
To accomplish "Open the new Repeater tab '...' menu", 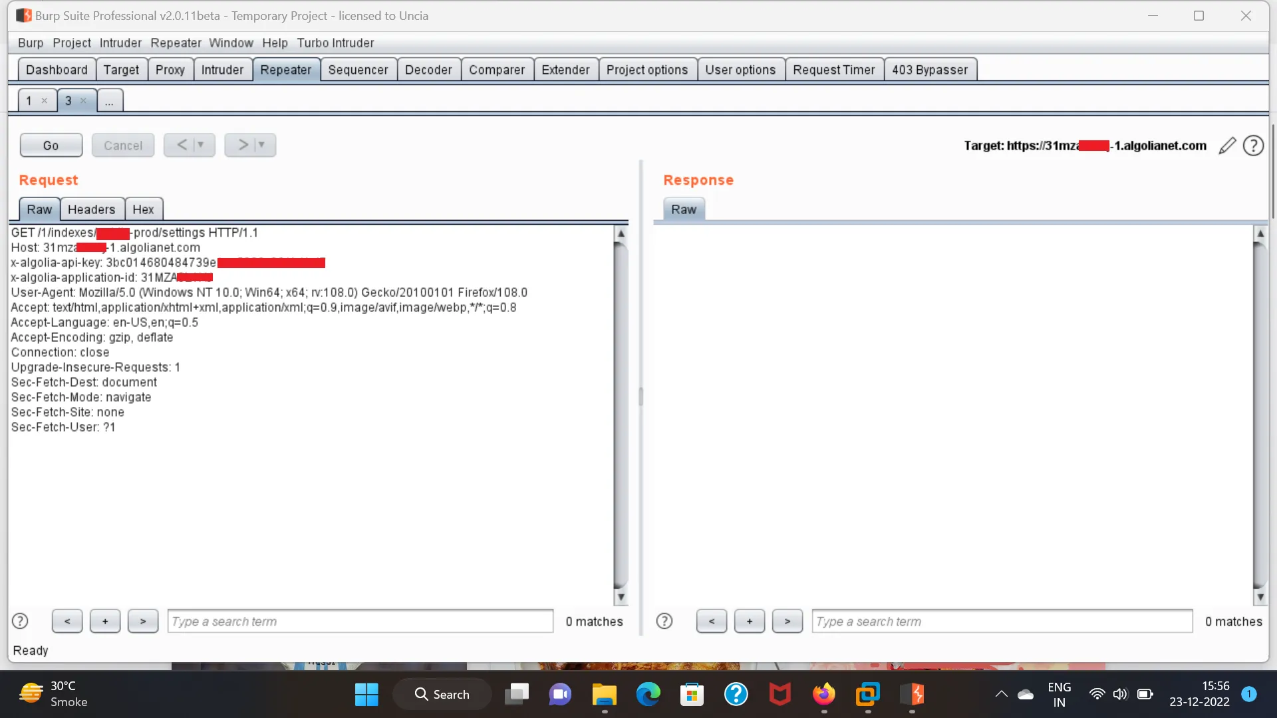I will coord(109,101).
